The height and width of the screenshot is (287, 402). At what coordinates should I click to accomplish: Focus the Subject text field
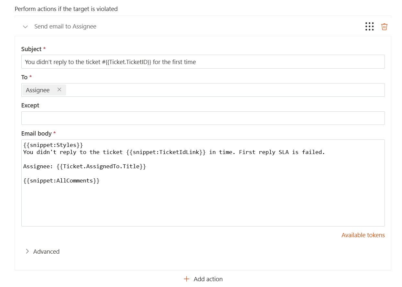(203, 62)
